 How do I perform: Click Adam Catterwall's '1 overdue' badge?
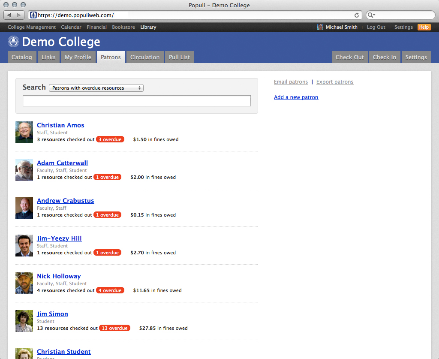coord(107,177)
